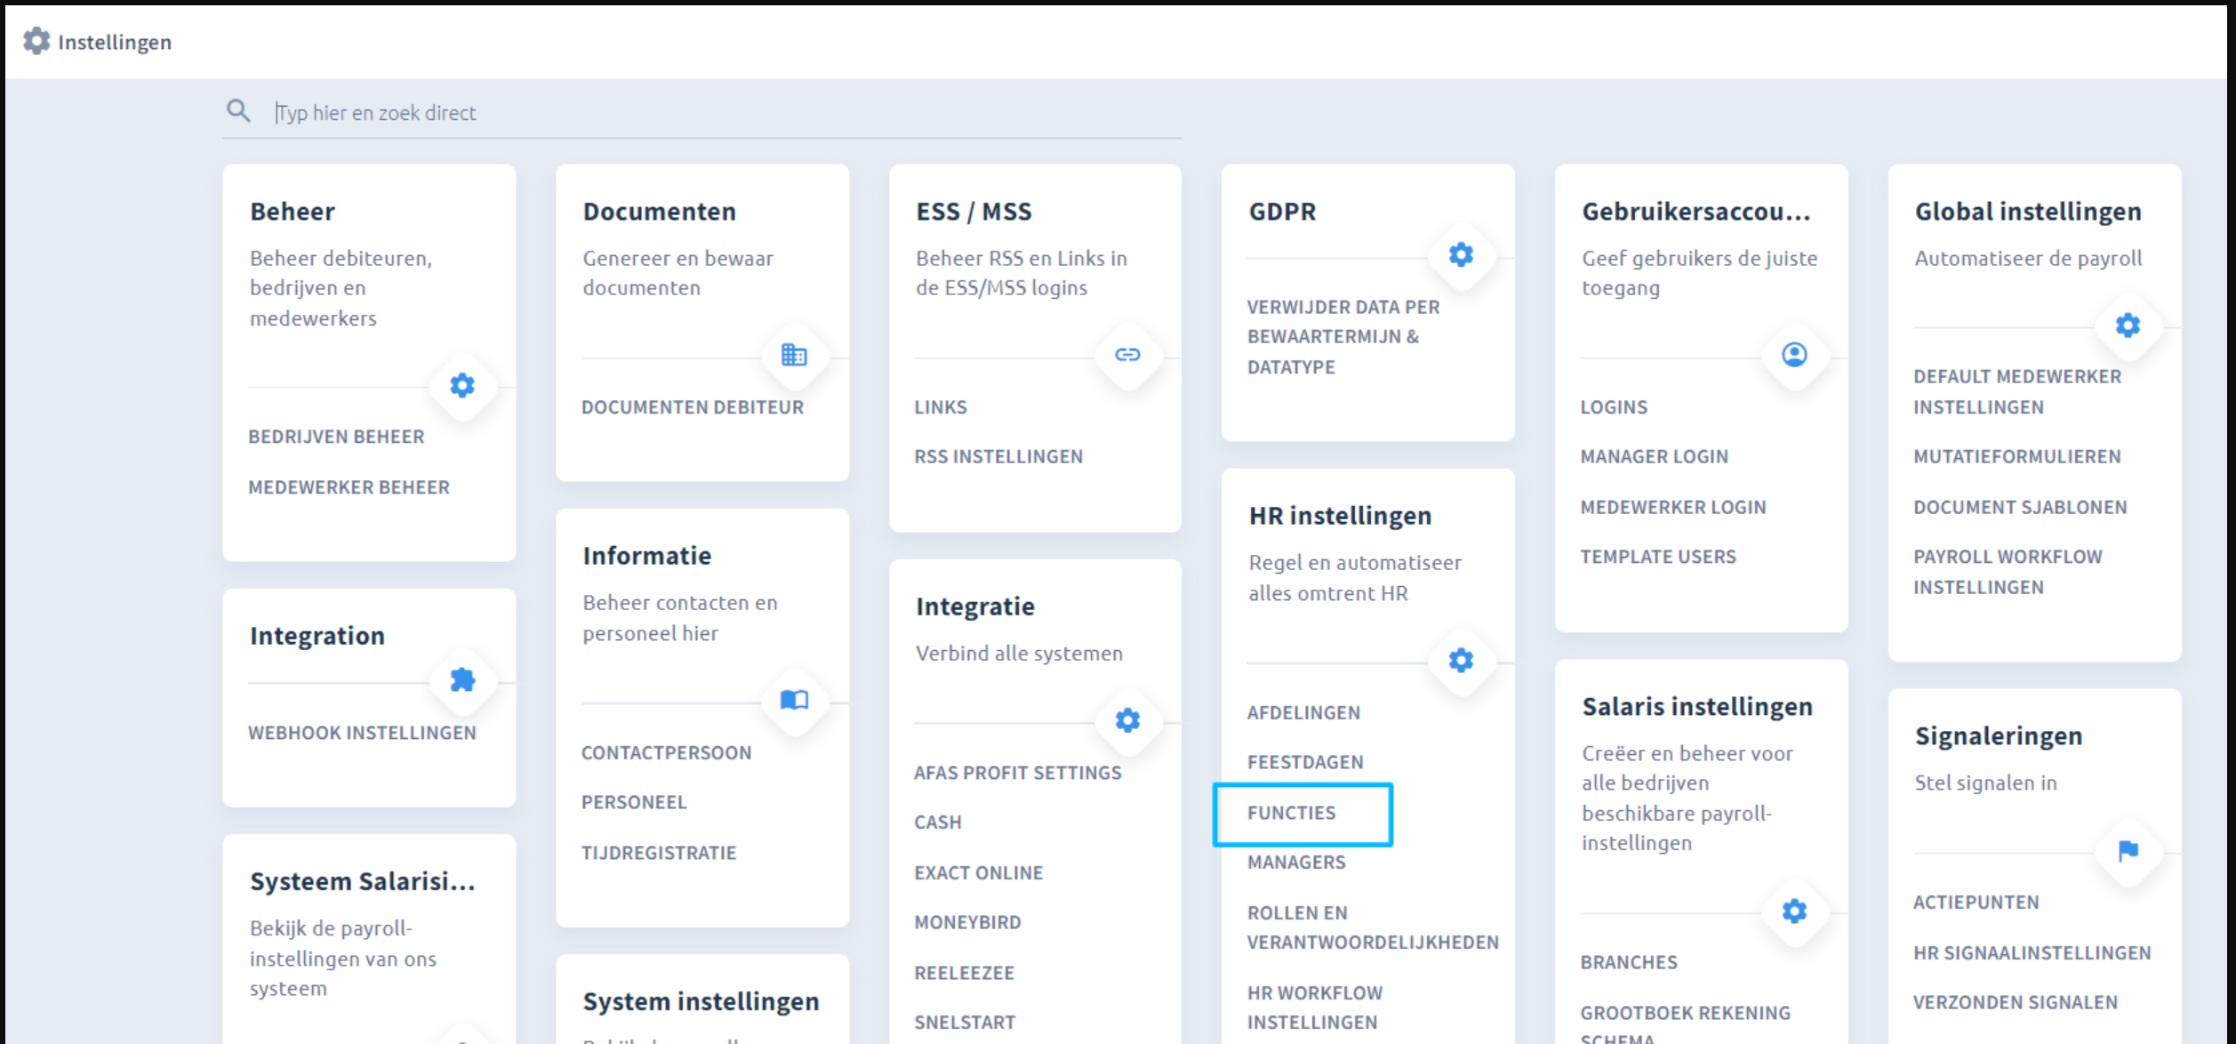Open Branches under Salaris instellingen
The height and width of the screenshot is (1044, 2236).
point(1629,962)
